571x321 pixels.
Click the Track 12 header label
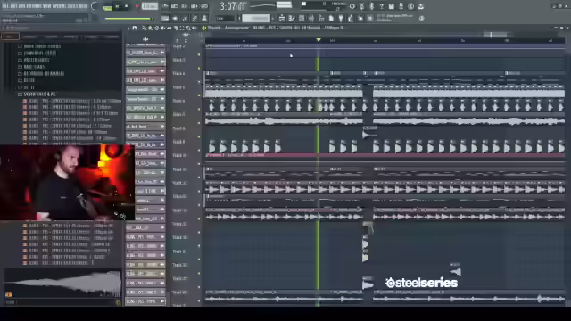pos(179,183)
